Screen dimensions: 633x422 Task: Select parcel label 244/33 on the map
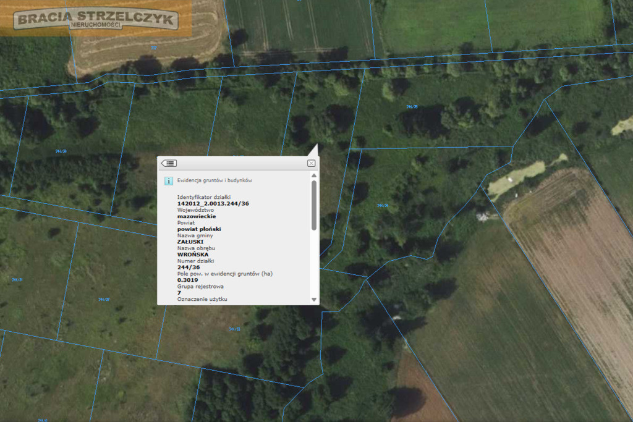(234, 329)
